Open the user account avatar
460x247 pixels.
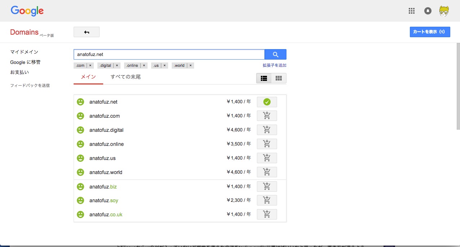coord(444,11)
